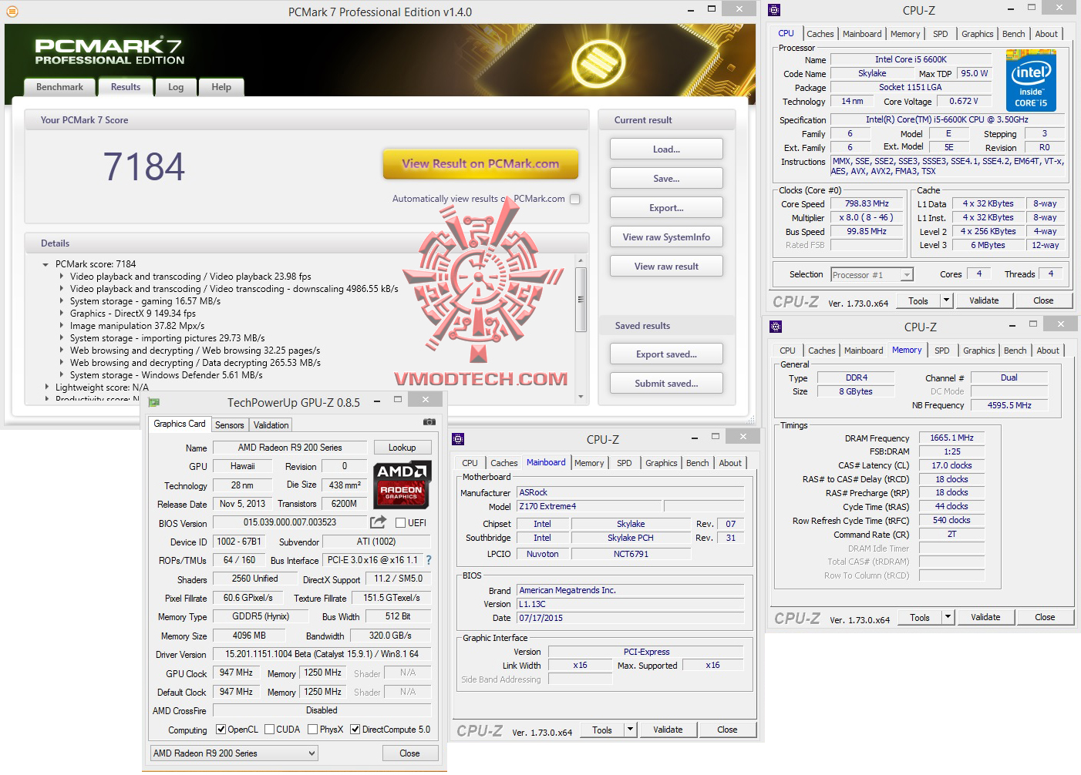Open the Log tab in PCMark
The width and height of the screenshot is (1081, 775).
pos(176,87)
